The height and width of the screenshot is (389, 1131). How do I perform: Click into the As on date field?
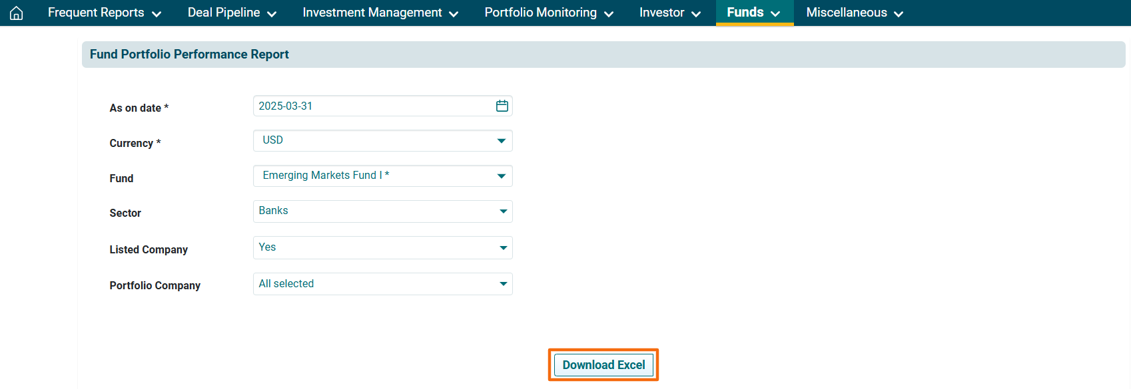(370, 106)
